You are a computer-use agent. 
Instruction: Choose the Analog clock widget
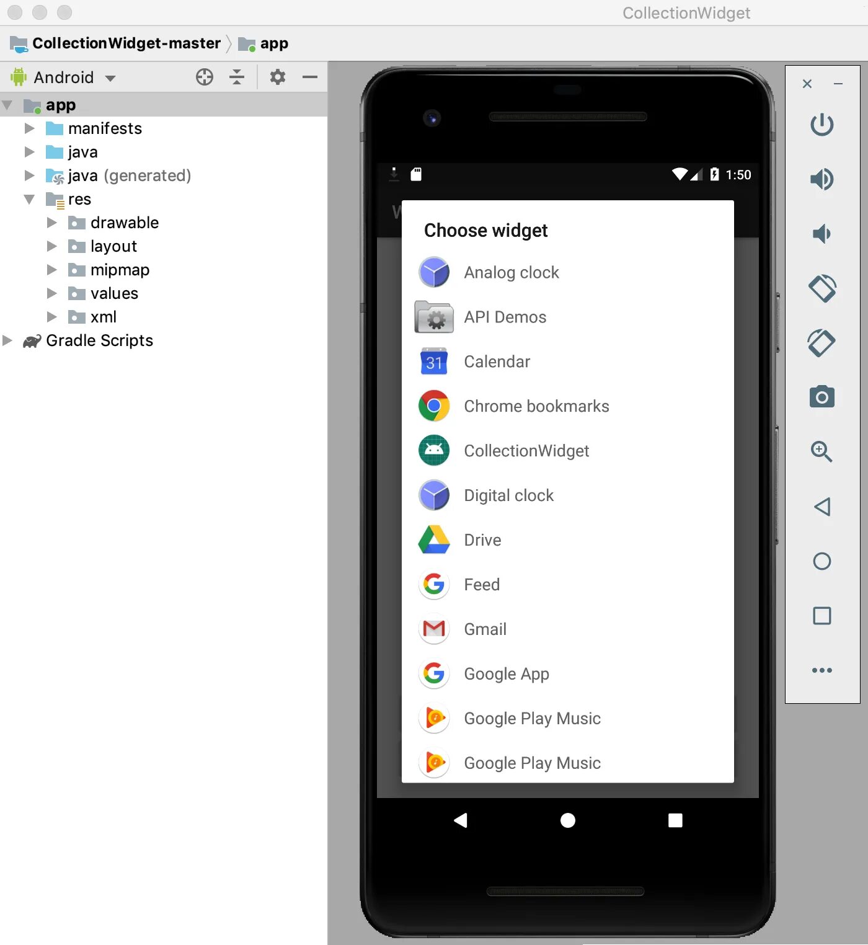567,272
